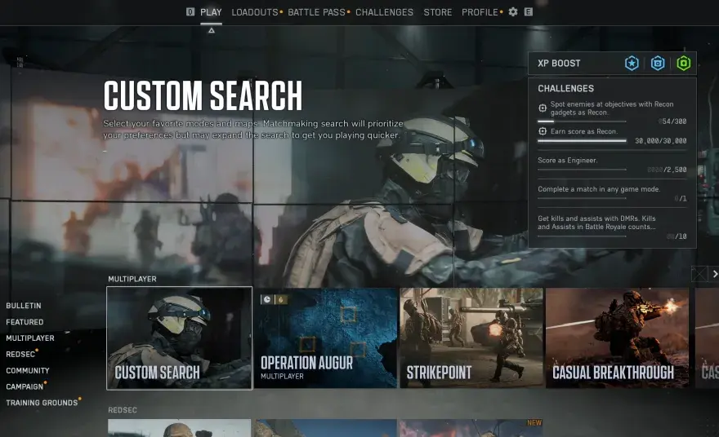Select the green hexagon XP boost icon
This screenshot has width=719, height=437.
683,63
